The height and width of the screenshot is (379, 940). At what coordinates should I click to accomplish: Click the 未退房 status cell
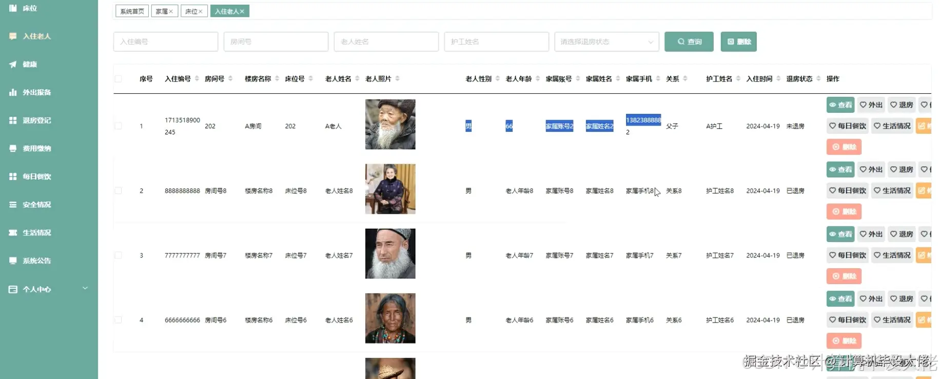tap(795, 126)
